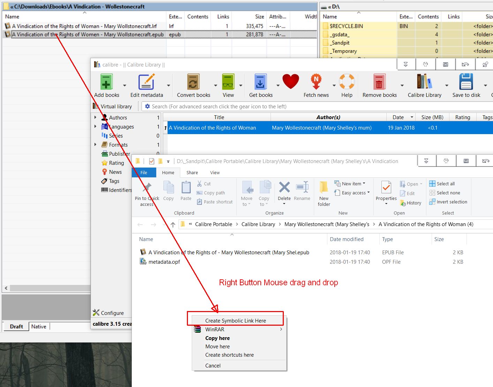
Task: Click History in the Open group
Action: pyautogui.click(x=411, y=203)
